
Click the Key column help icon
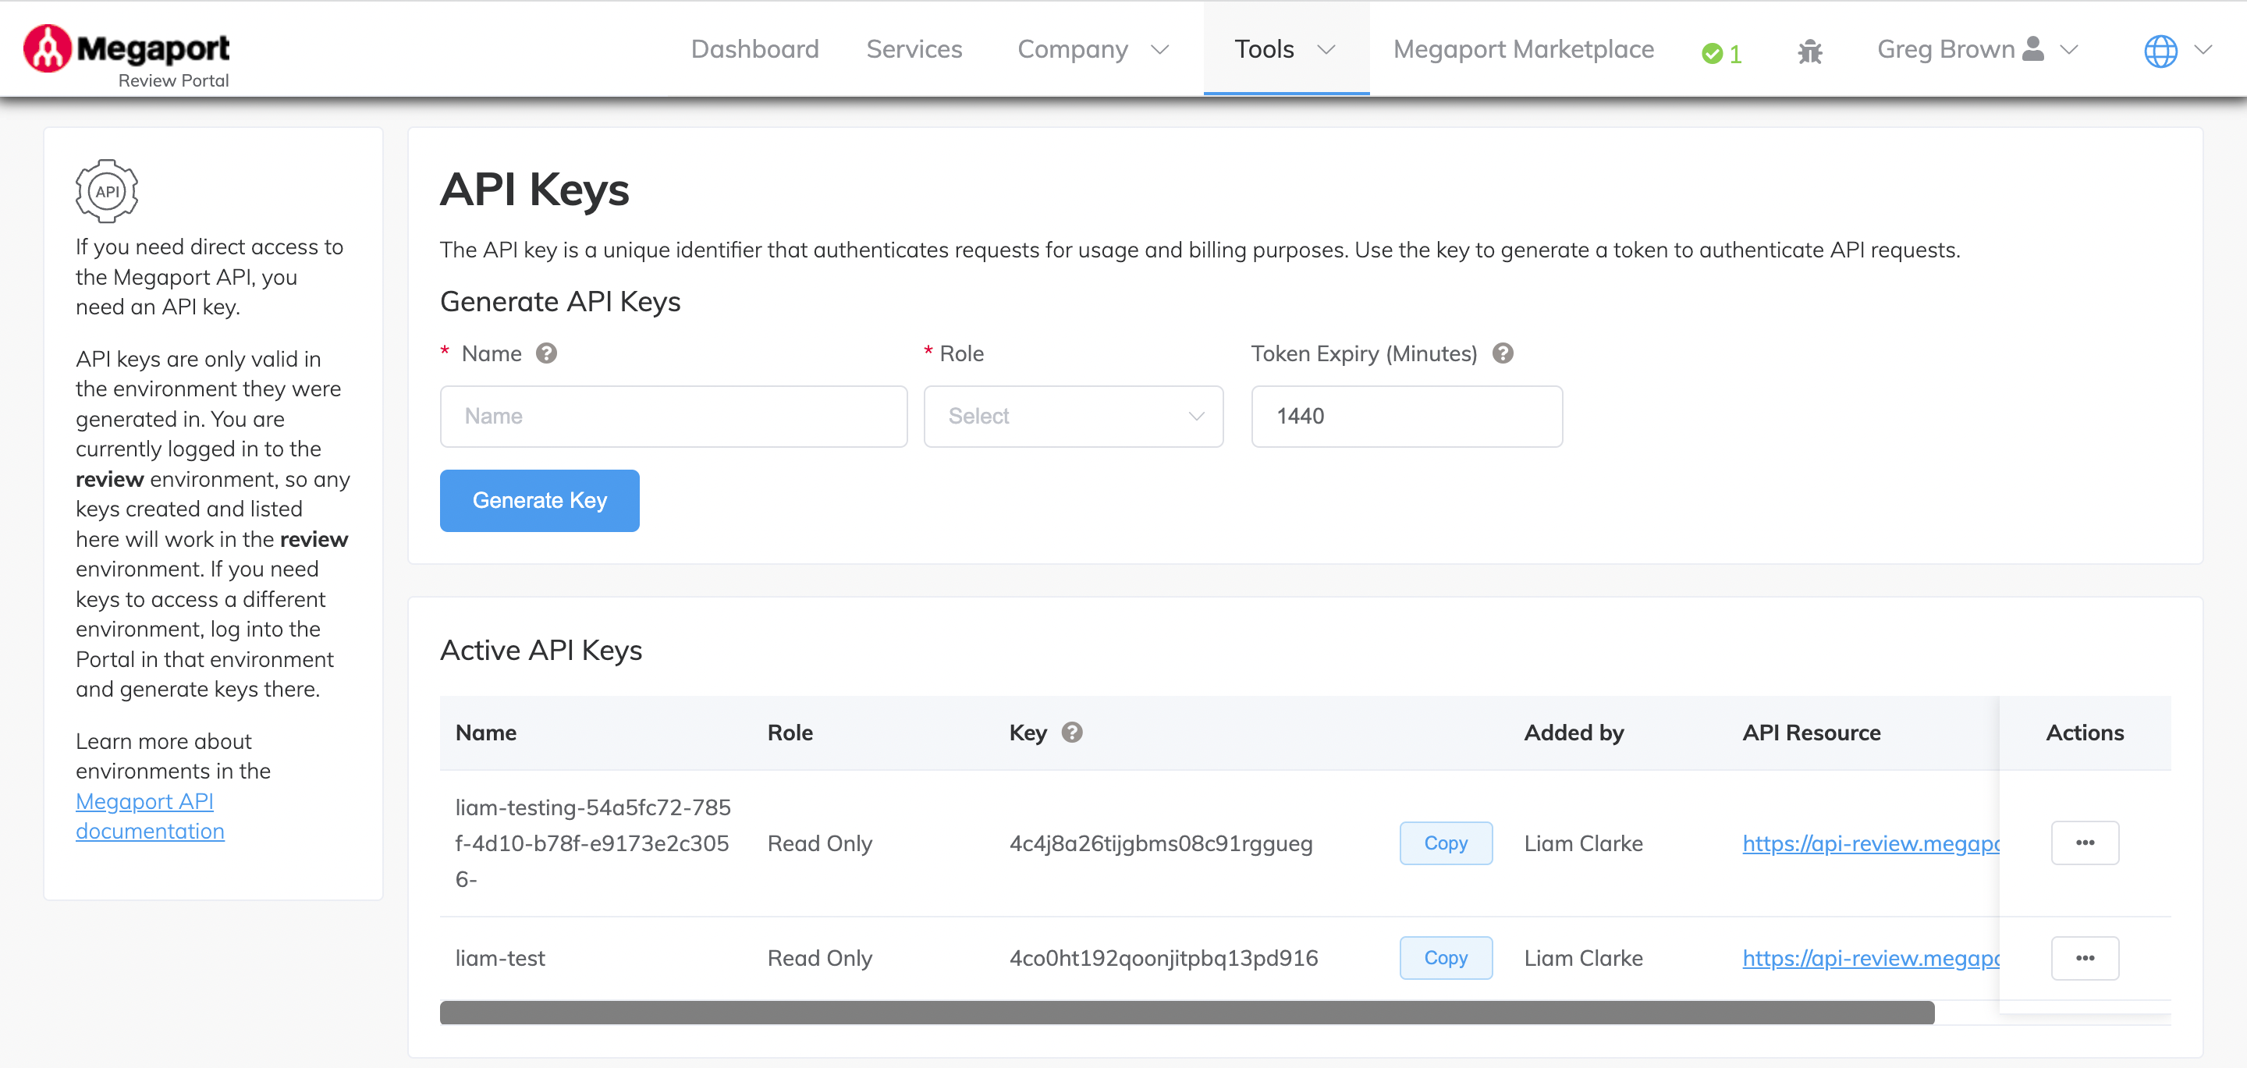coord(1073,733)
